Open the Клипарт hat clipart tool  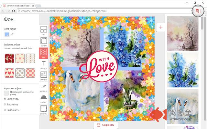pos(44,99)
